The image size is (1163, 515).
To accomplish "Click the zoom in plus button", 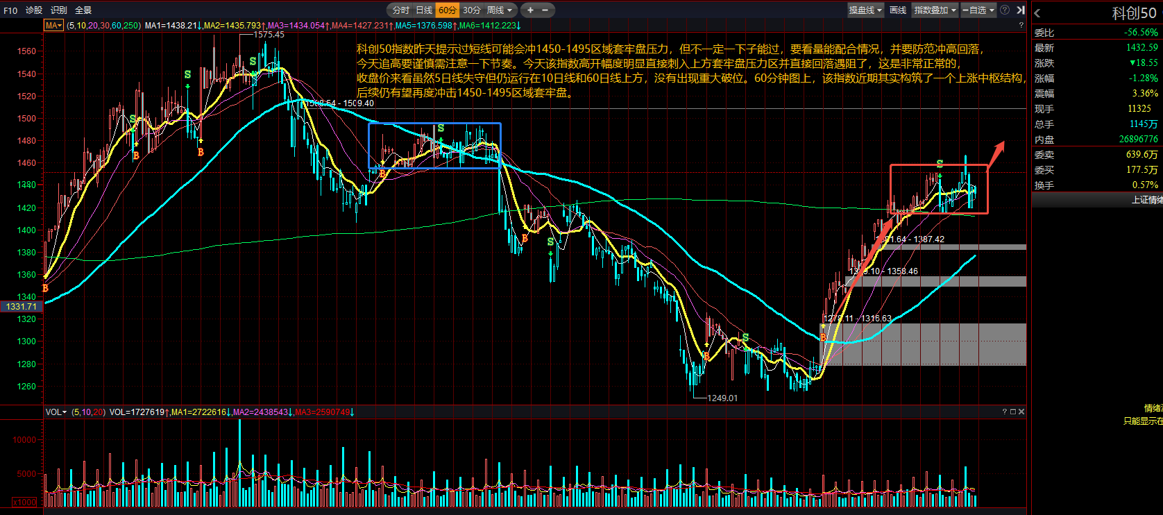I will point(530,10).
